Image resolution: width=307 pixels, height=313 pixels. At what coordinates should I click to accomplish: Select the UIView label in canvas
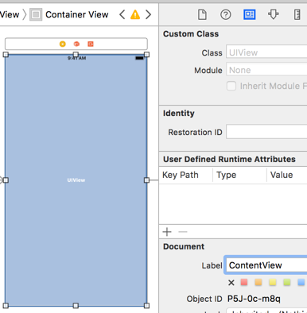click(x=76, y=180)
